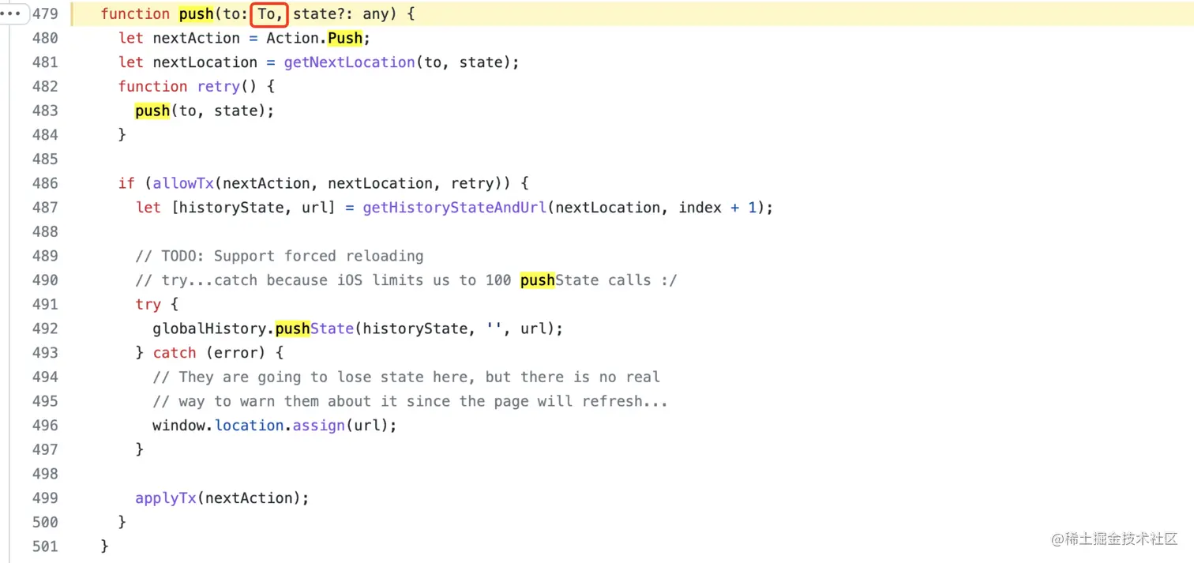Click globalHistory.pushState call on line 492

tap(358, 328)
